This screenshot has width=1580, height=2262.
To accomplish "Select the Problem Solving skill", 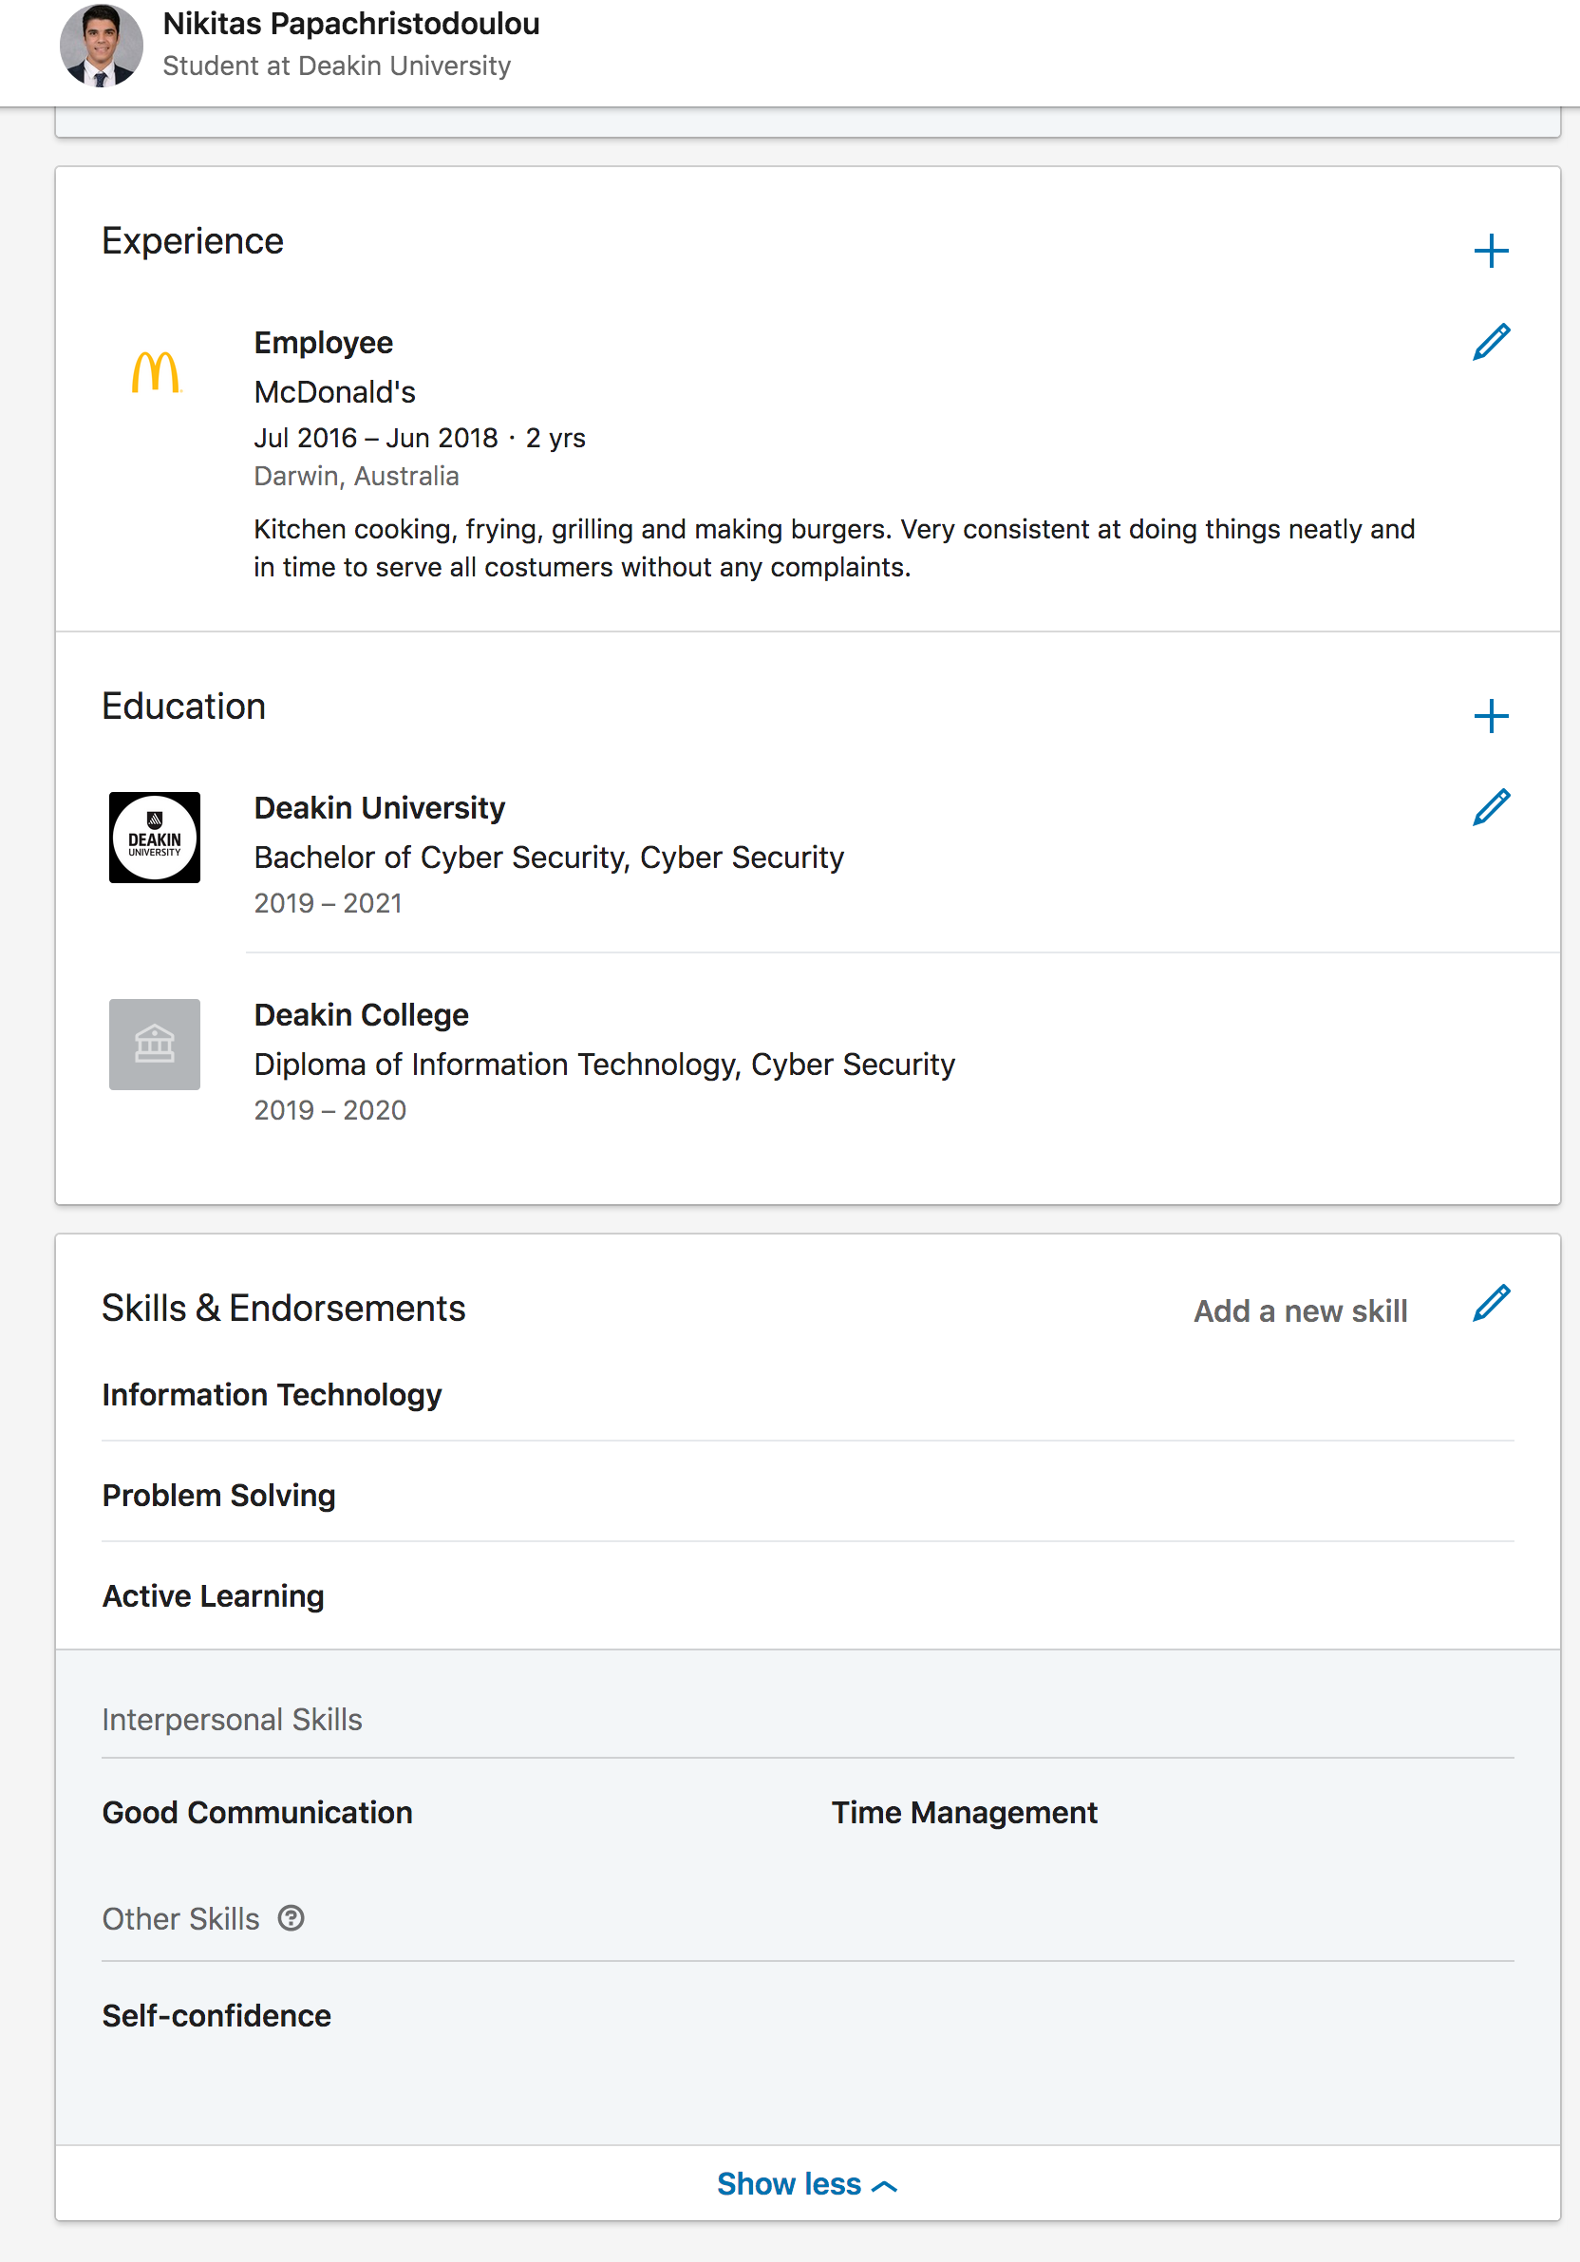I will pos(218,1496).
